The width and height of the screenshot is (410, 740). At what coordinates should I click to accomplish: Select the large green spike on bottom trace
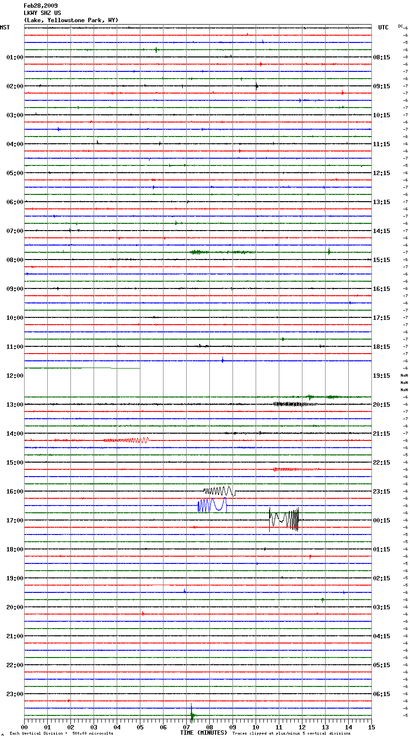[192, 714]
